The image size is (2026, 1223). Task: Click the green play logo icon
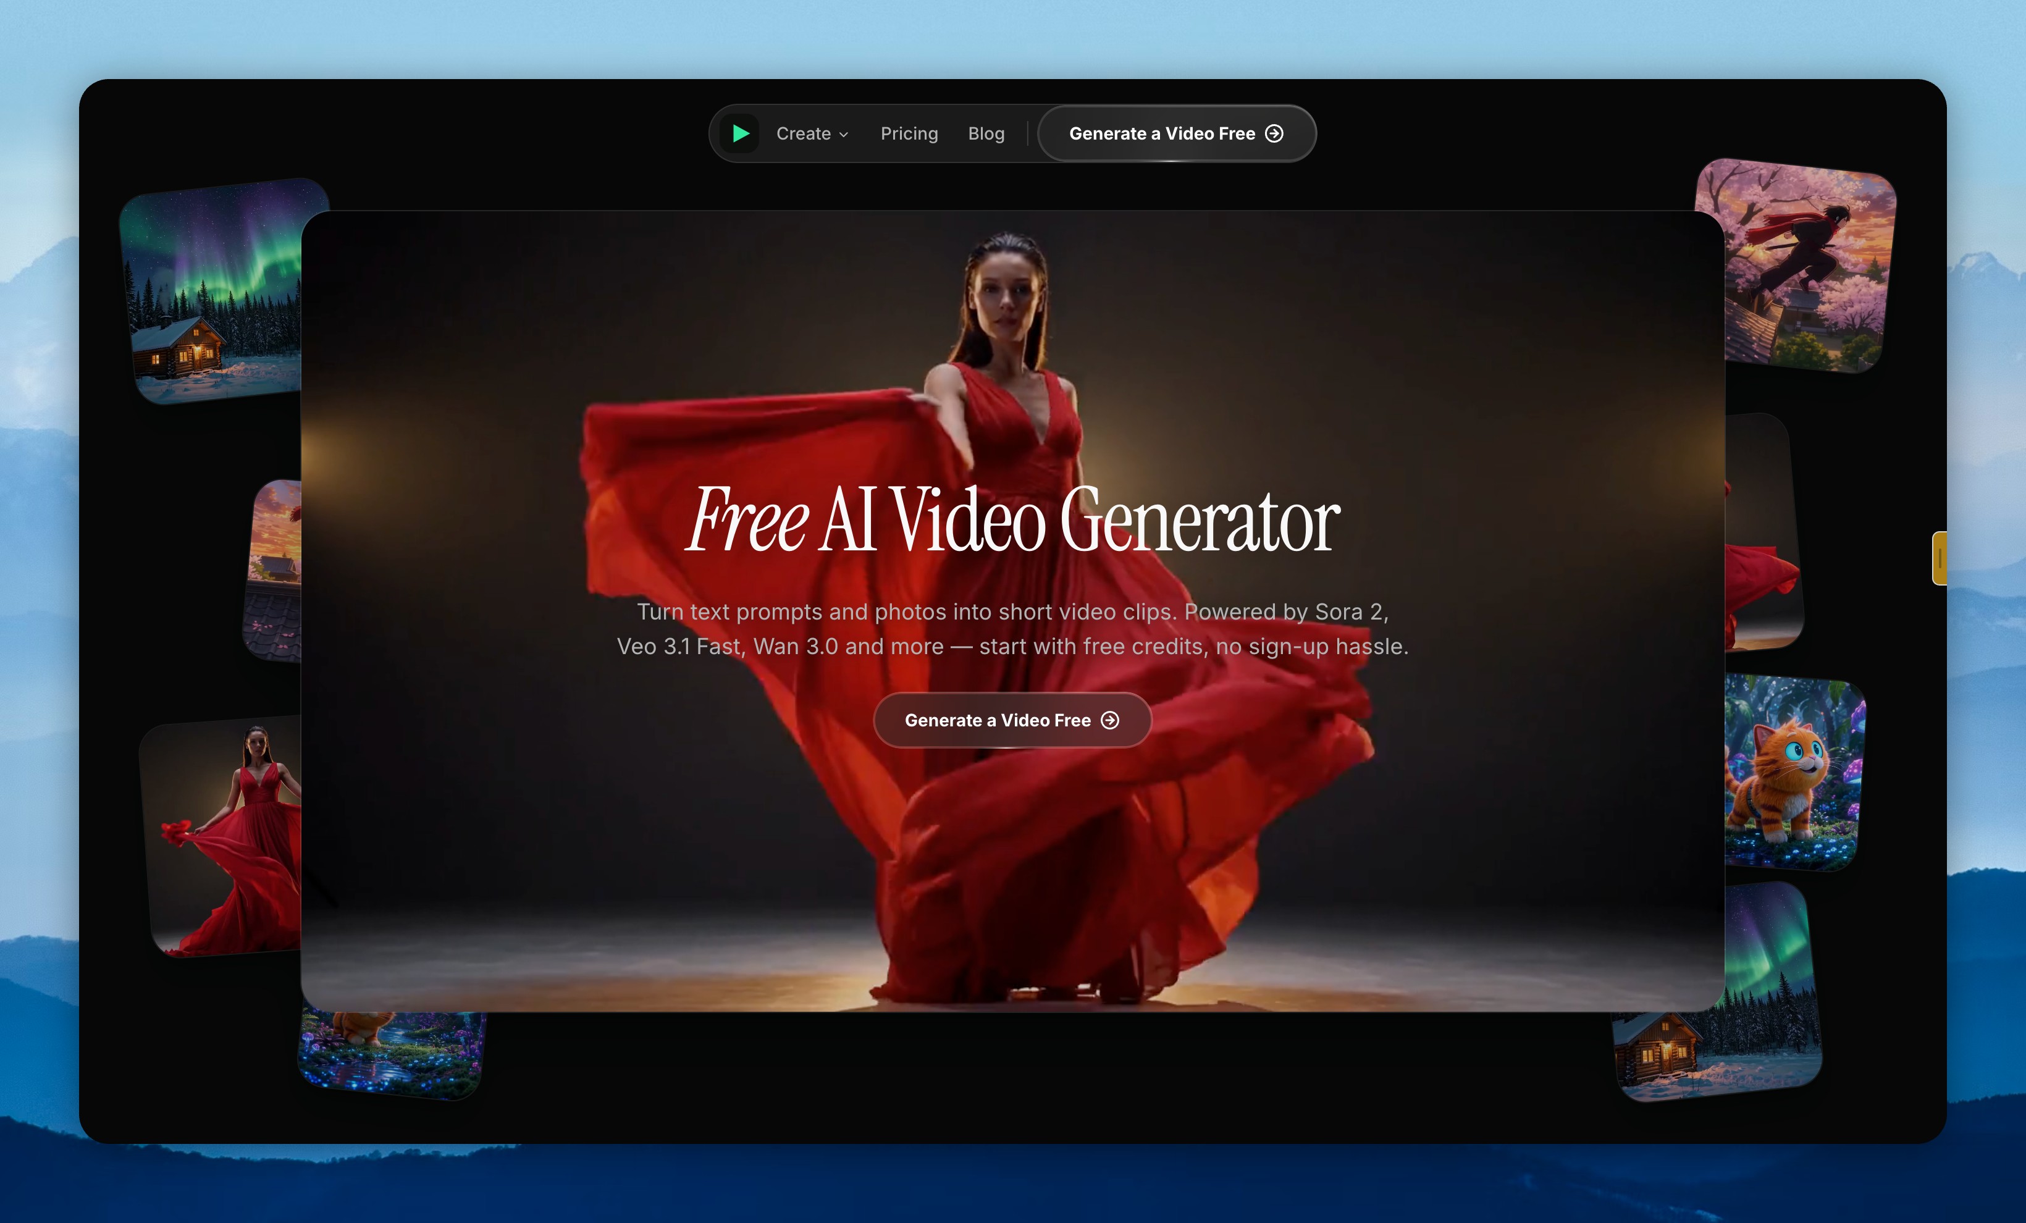[739, 133]
